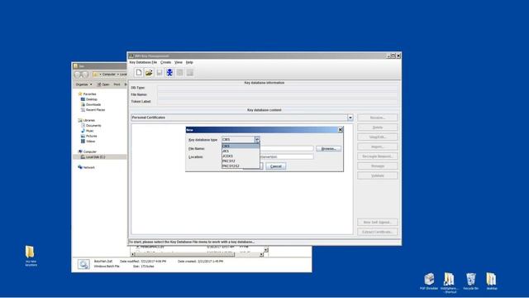Click Cancel in the New dialog
The image size is (529, 298).
coord(275,166)
